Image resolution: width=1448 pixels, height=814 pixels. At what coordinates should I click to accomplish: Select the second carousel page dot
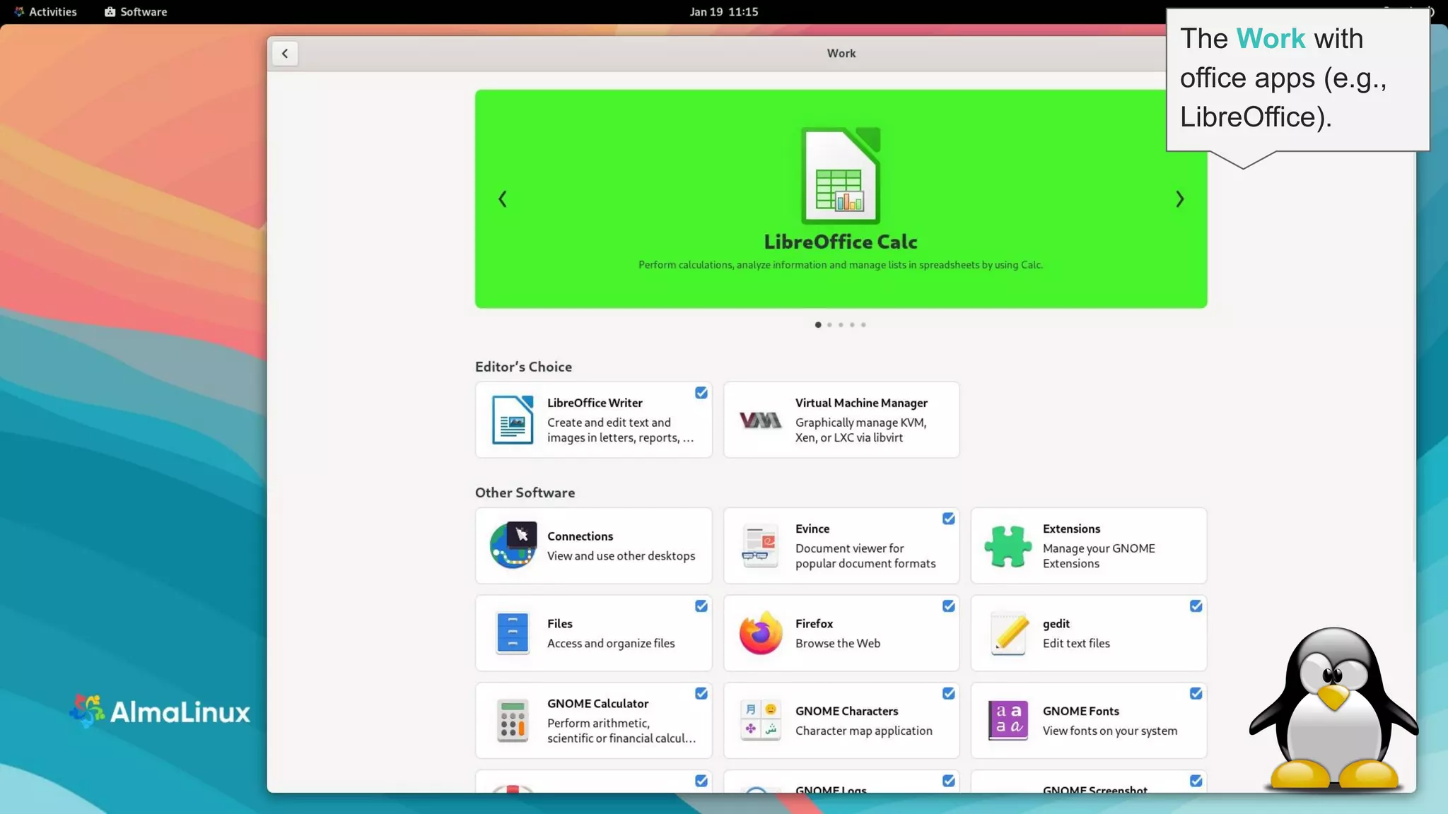(x=829, y=325)
